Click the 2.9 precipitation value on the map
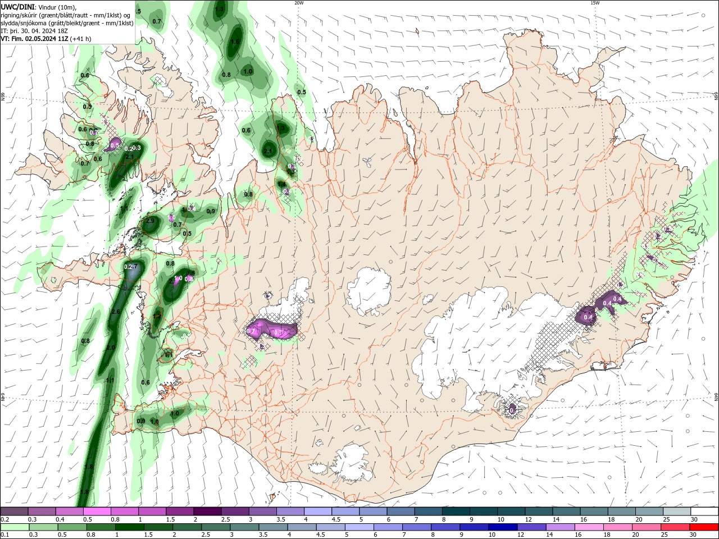Screen dimensions: 719x539 (x=150, y=221)
